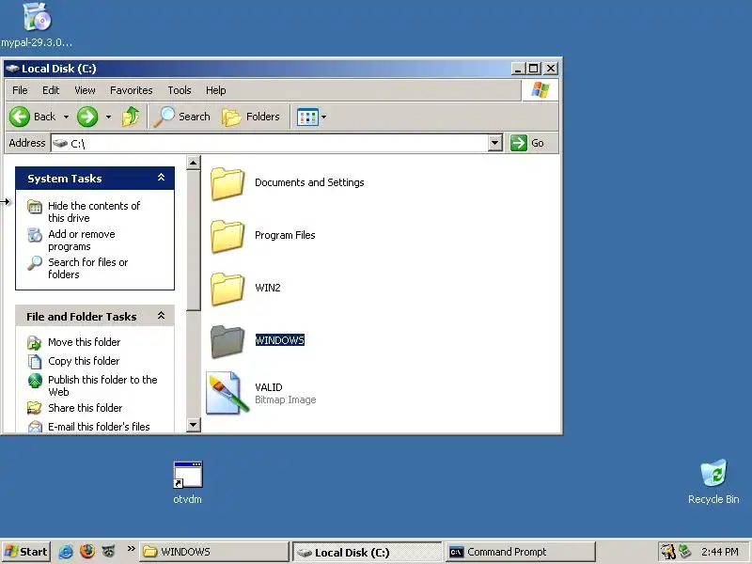Open the Edit menu
The image size is (752, 564).
(x=51, y=90)
